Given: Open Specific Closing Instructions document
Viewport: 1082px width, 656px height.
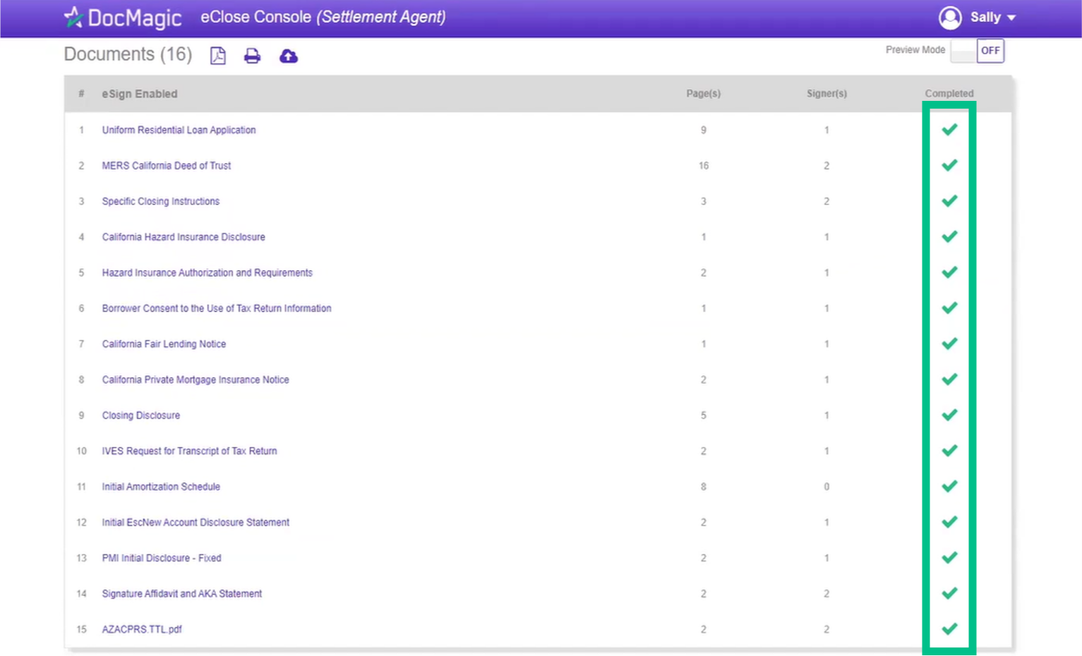Looking at the screenshot, I should [x=161, y=202].
